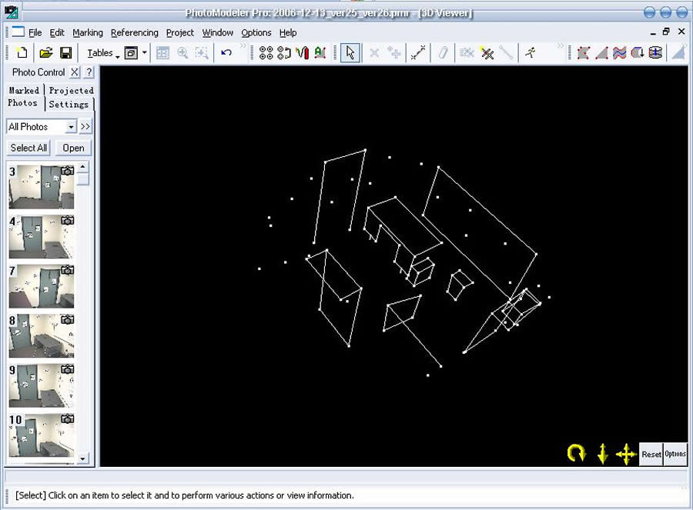Image resolution: width=693 pixels, height=510 pixels.
Task: Open the Marking menu
Action: pos(88,32)
